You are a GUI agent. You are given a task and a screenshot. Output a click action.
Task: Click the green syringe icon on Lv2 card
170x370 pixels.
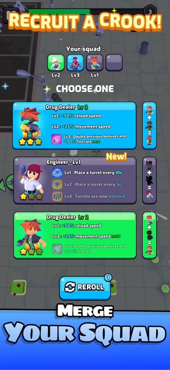click(57, 249)
